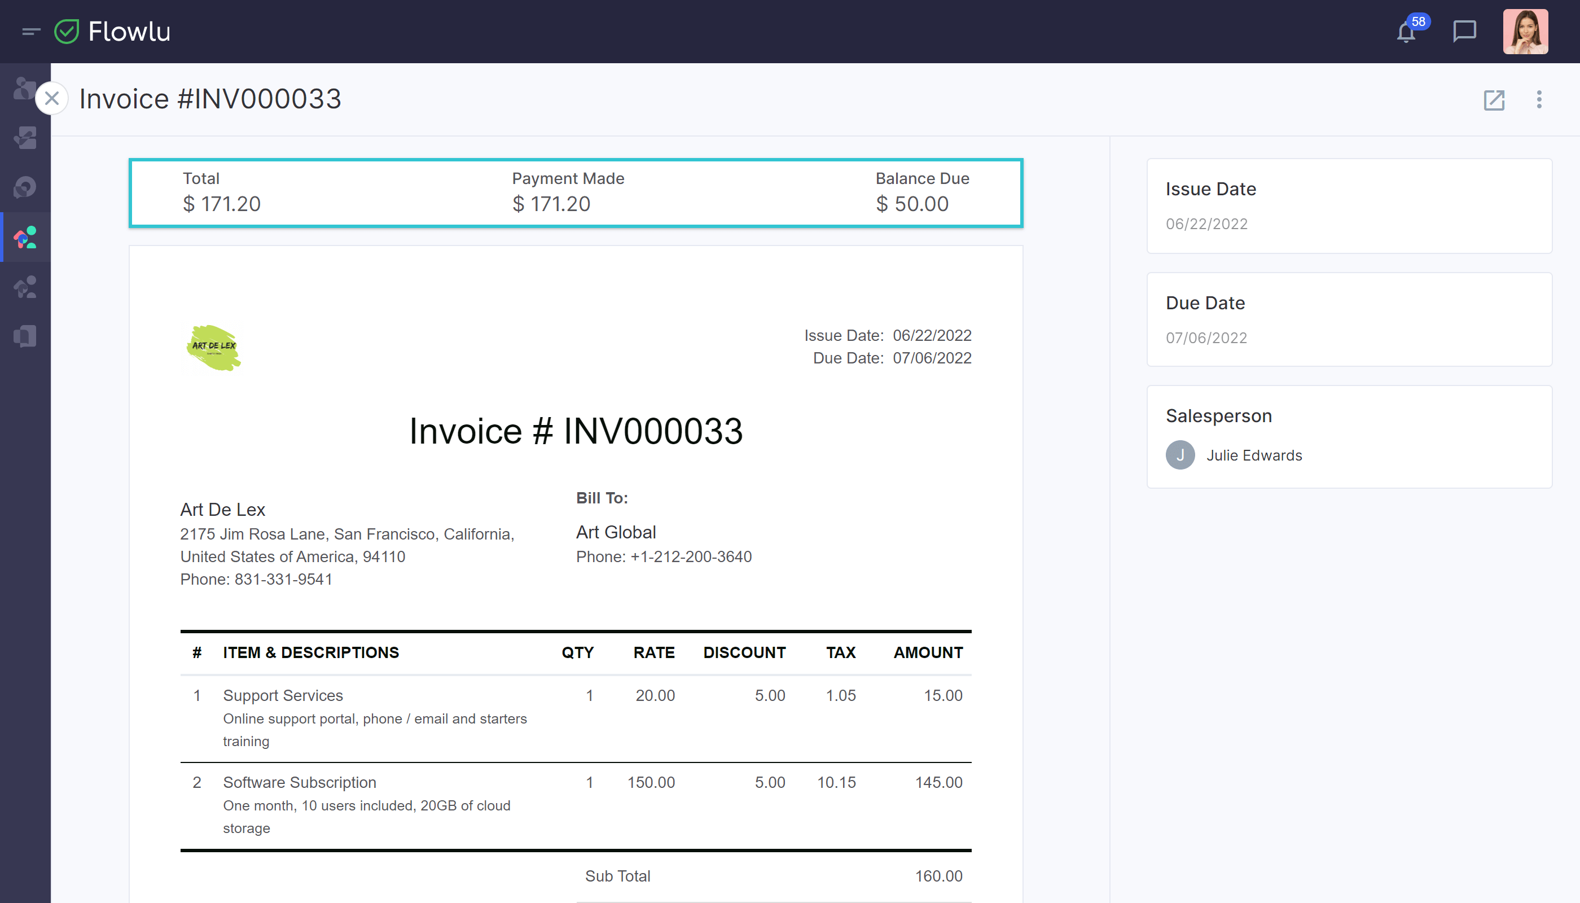The height and width of the screenshot is (903, 1580).
Task: Click the ITEM & DESCRIPTIONS column header
Action: click(311, 653)
